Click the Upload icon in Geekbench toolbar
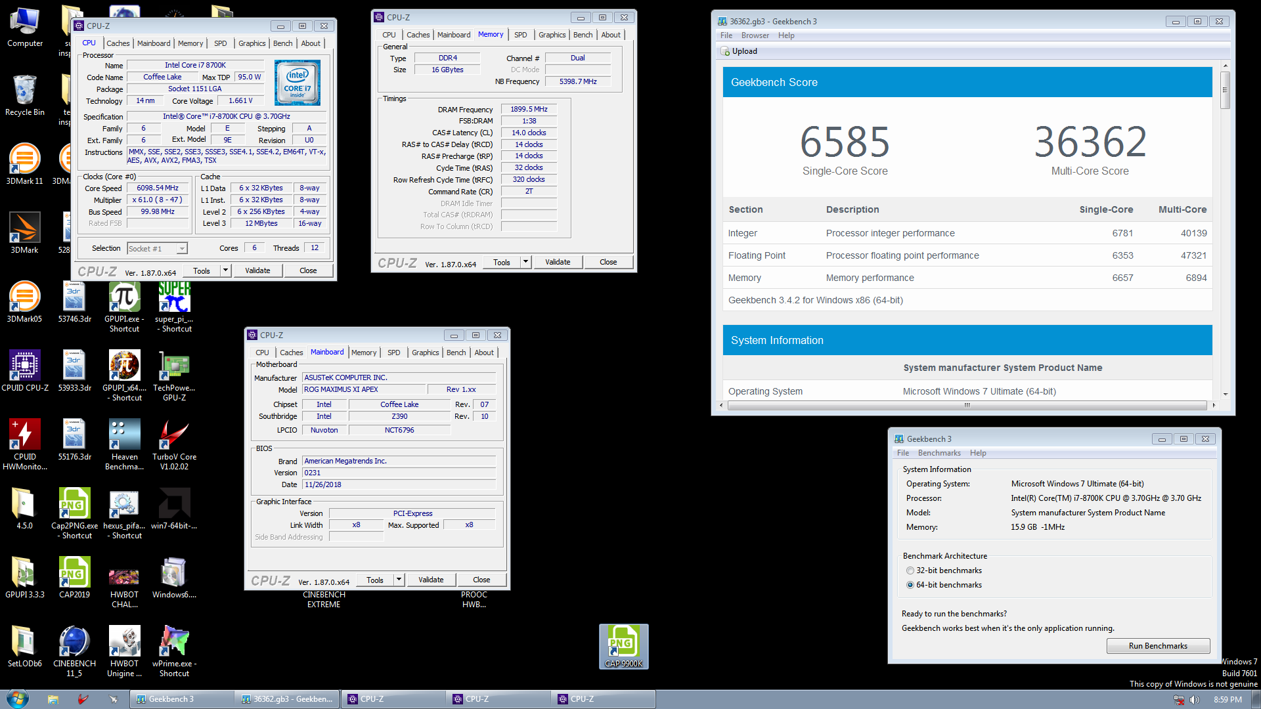 click(x=725, y=51)
